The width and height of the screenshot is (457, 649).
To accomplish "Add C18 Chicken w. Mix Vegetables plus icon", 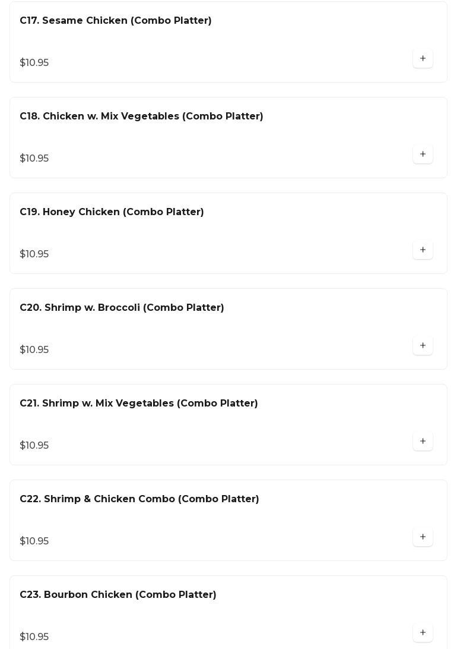I will 423,154.
